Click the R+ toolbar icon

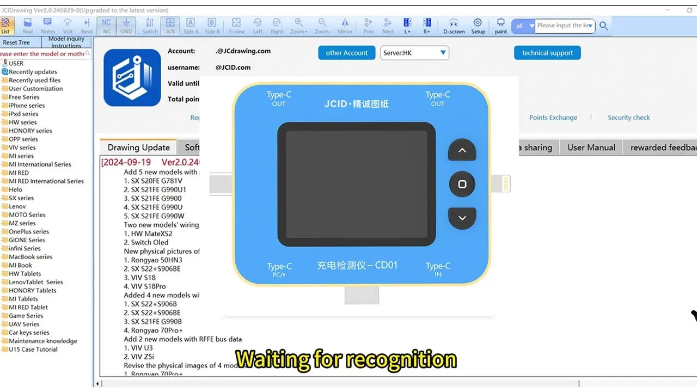tap(427, 26)
